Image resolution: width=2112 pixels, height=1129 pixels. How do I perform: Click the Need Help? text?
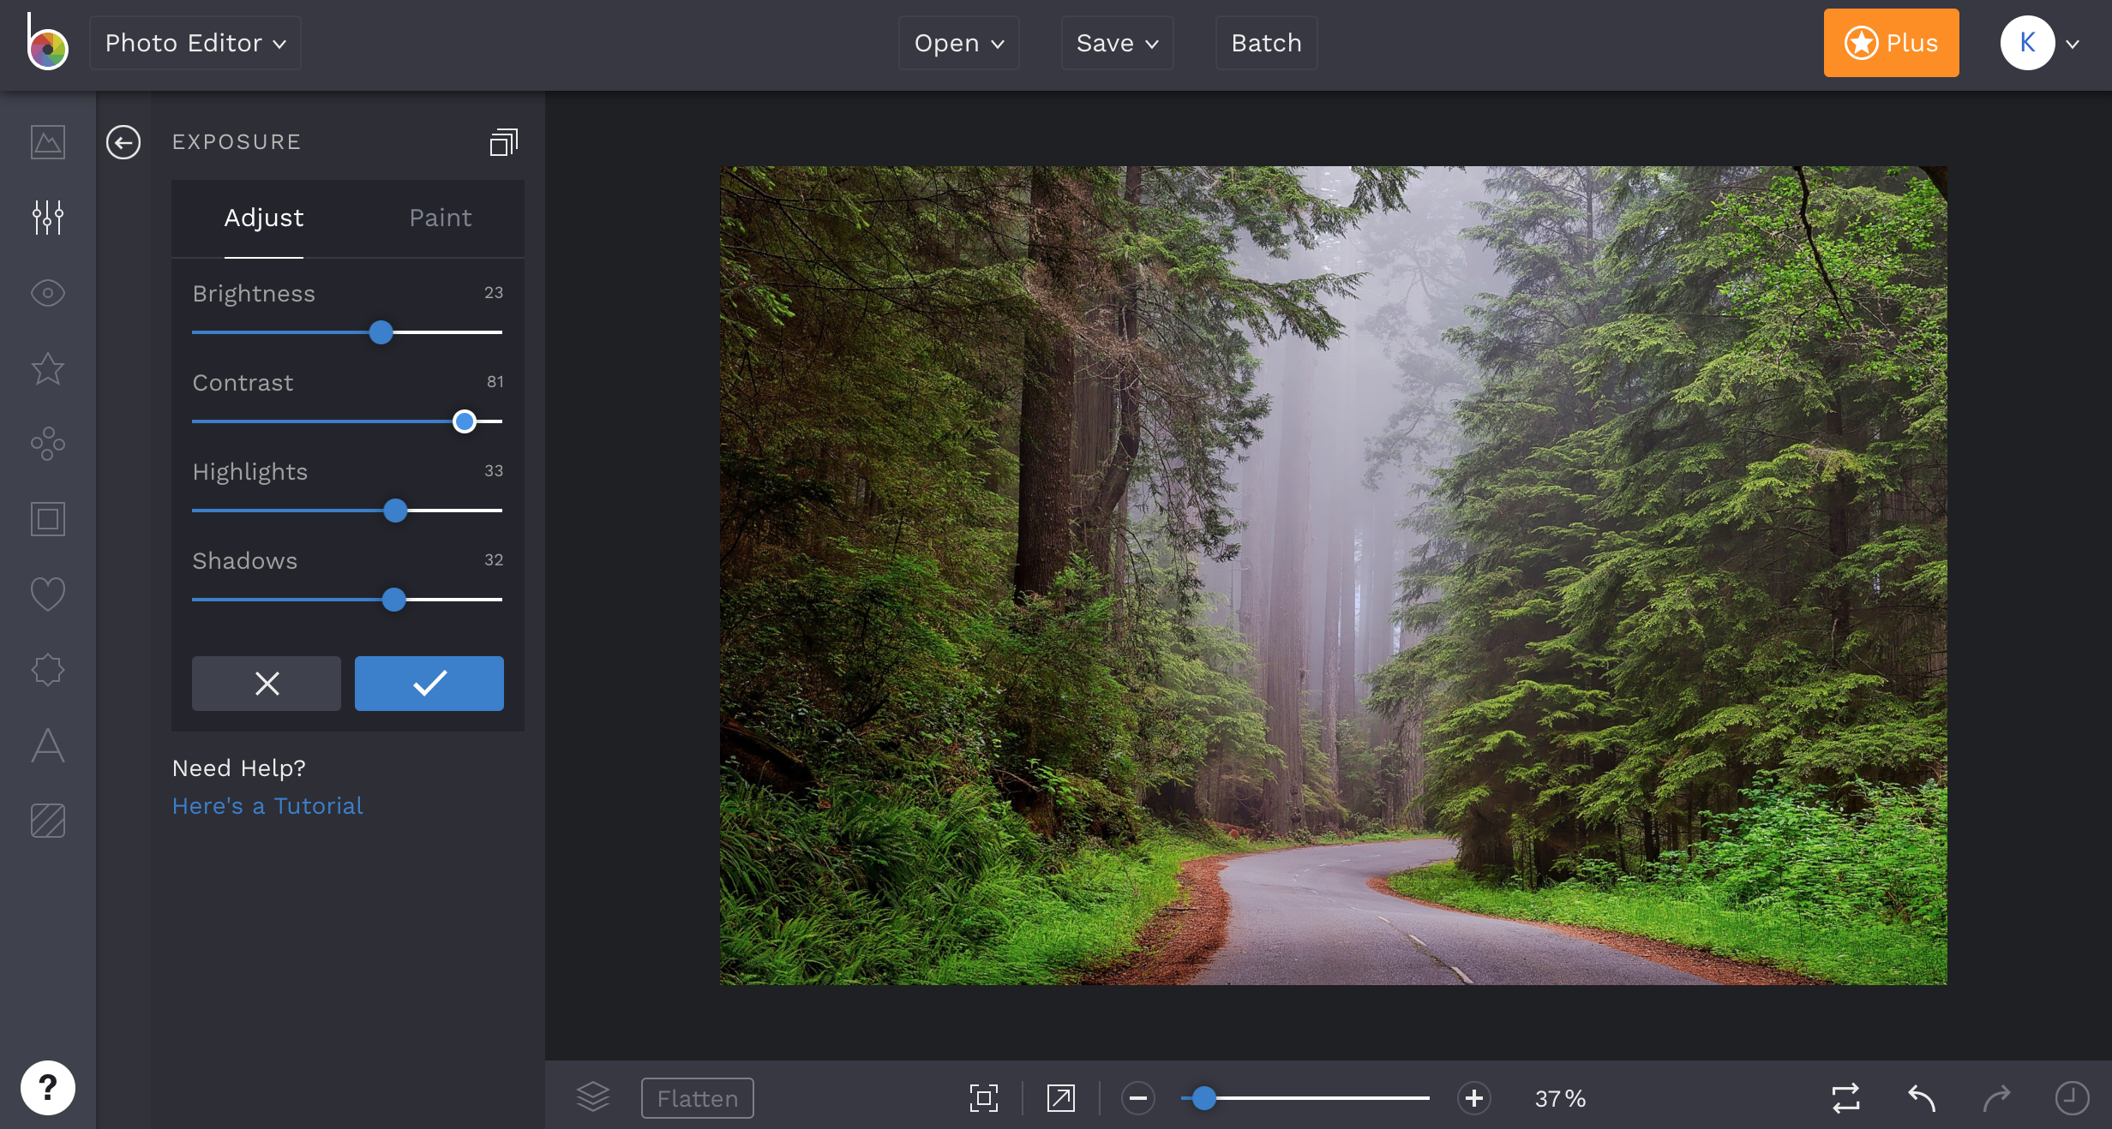[x=239, y=768]
